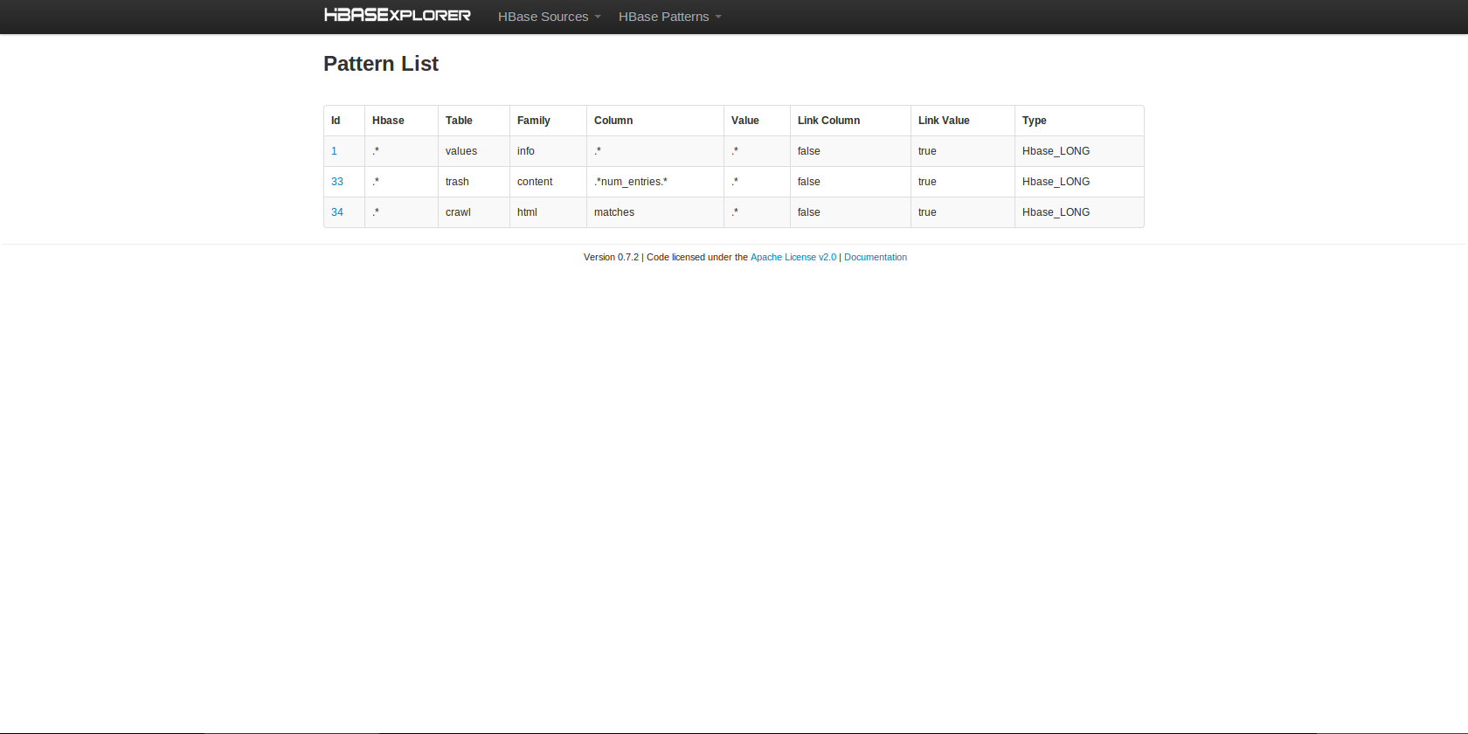Click the info family cell
The width and height of the screenshot is (1468, 734).
(525, 151)
